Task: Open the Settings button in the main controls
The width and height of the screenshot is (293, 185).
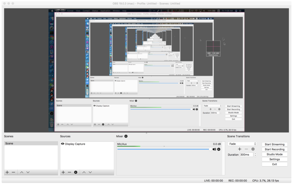Action: pyautogui.click(x=275, y=159)
